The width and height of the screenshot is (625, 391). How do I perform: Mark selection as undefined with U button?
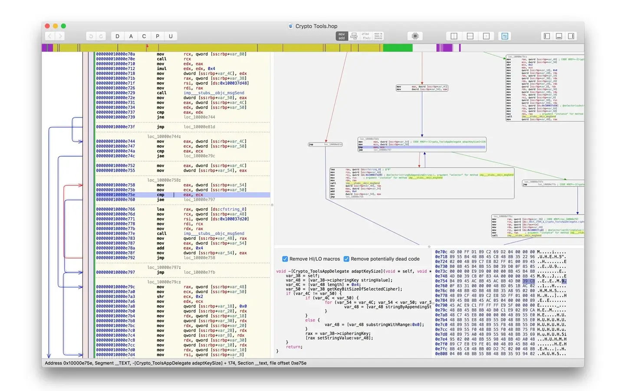point(171,36)
